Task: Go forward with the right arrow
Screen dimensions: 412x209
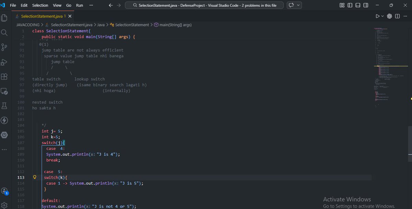Action: click(x=119, y=5)
